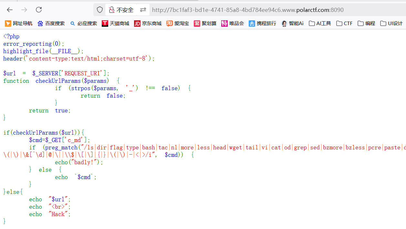Click the error_reporting(0); line
The width and height of the screenshot is (406, 229).
(x=34, y=44)
